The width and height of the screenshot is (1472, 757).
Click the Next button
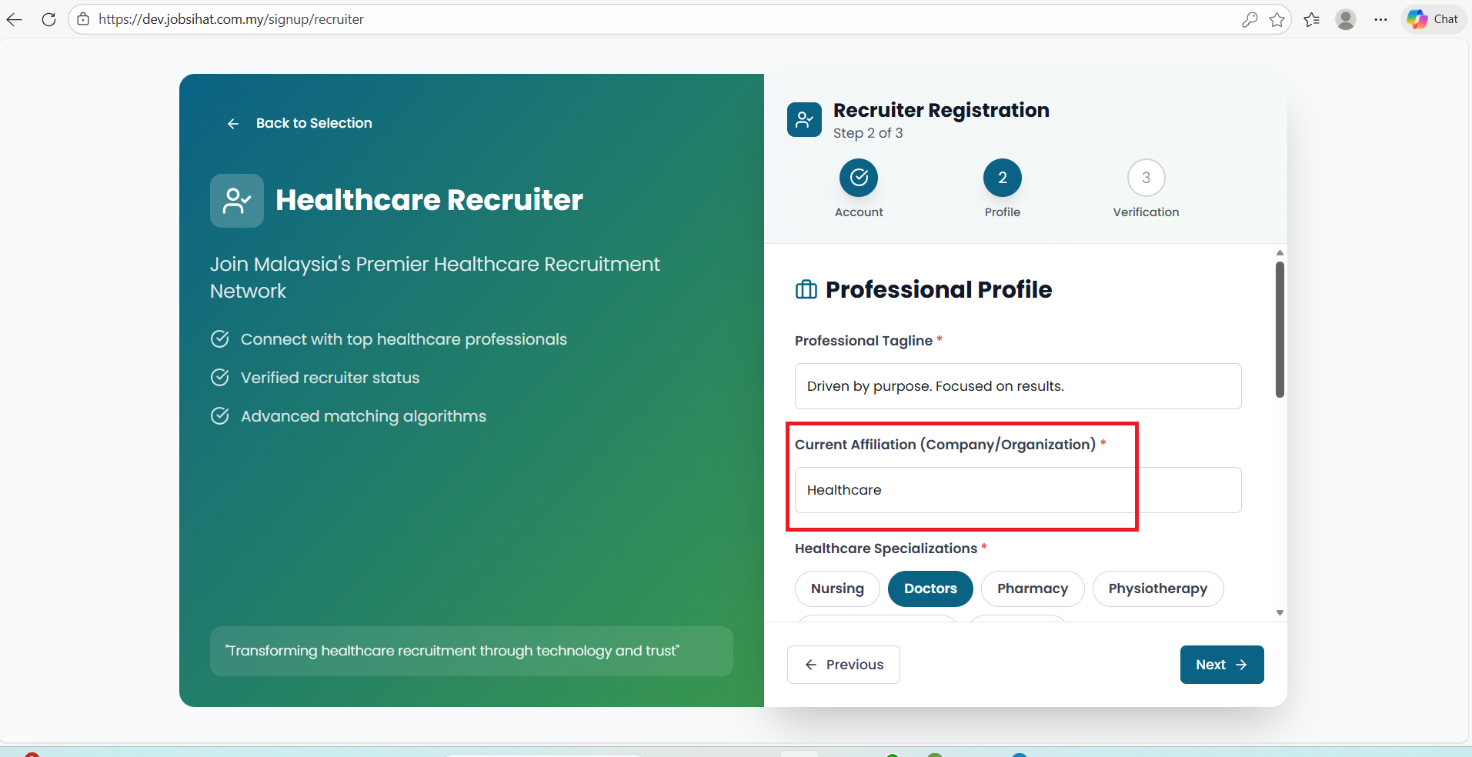[x=1221, y=665]
